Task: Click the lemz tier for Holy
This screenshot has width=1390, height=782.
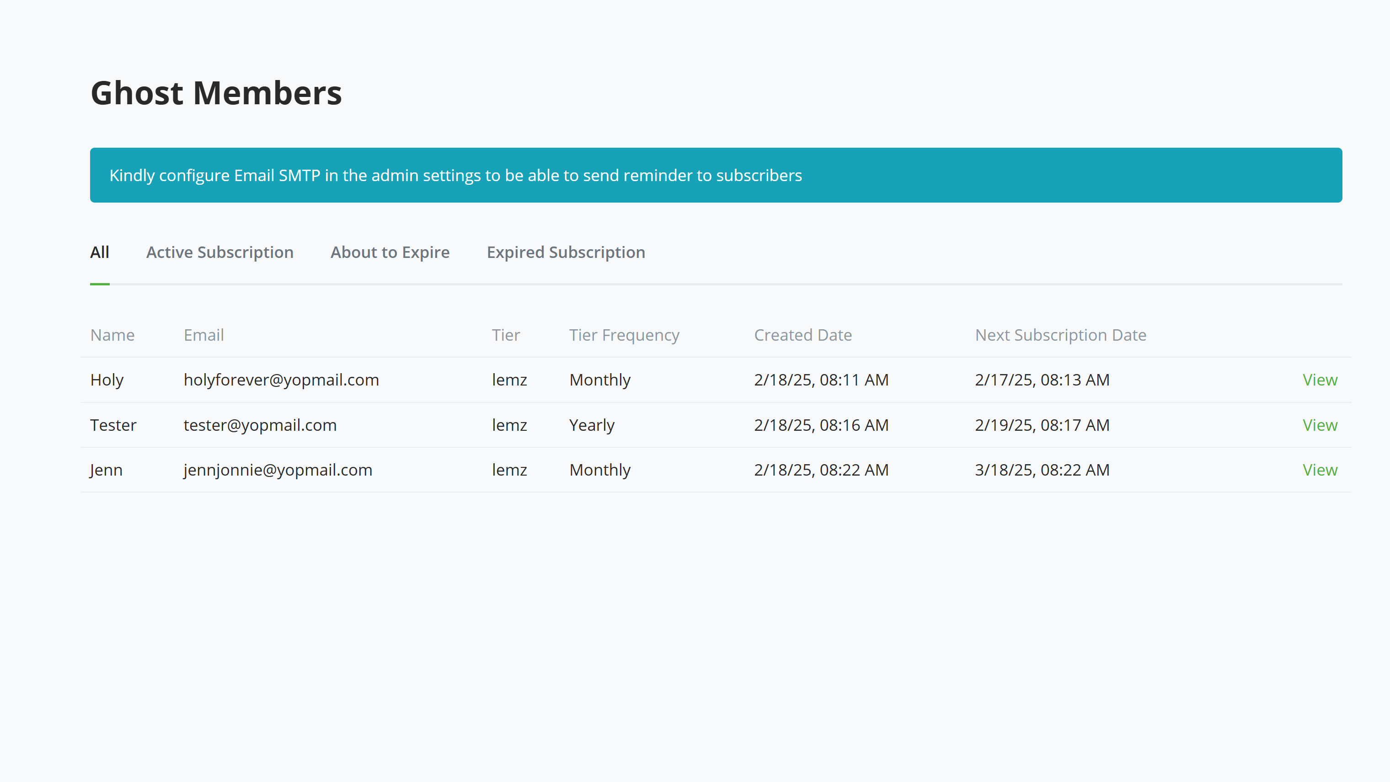Action: (509, 380)
